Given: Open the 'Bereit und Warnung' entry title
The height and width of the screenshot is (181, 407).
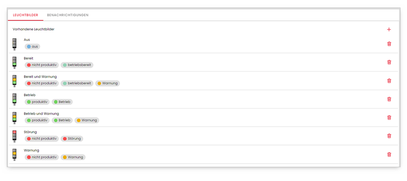Looking at the screenshot, I should click(40, 77).
